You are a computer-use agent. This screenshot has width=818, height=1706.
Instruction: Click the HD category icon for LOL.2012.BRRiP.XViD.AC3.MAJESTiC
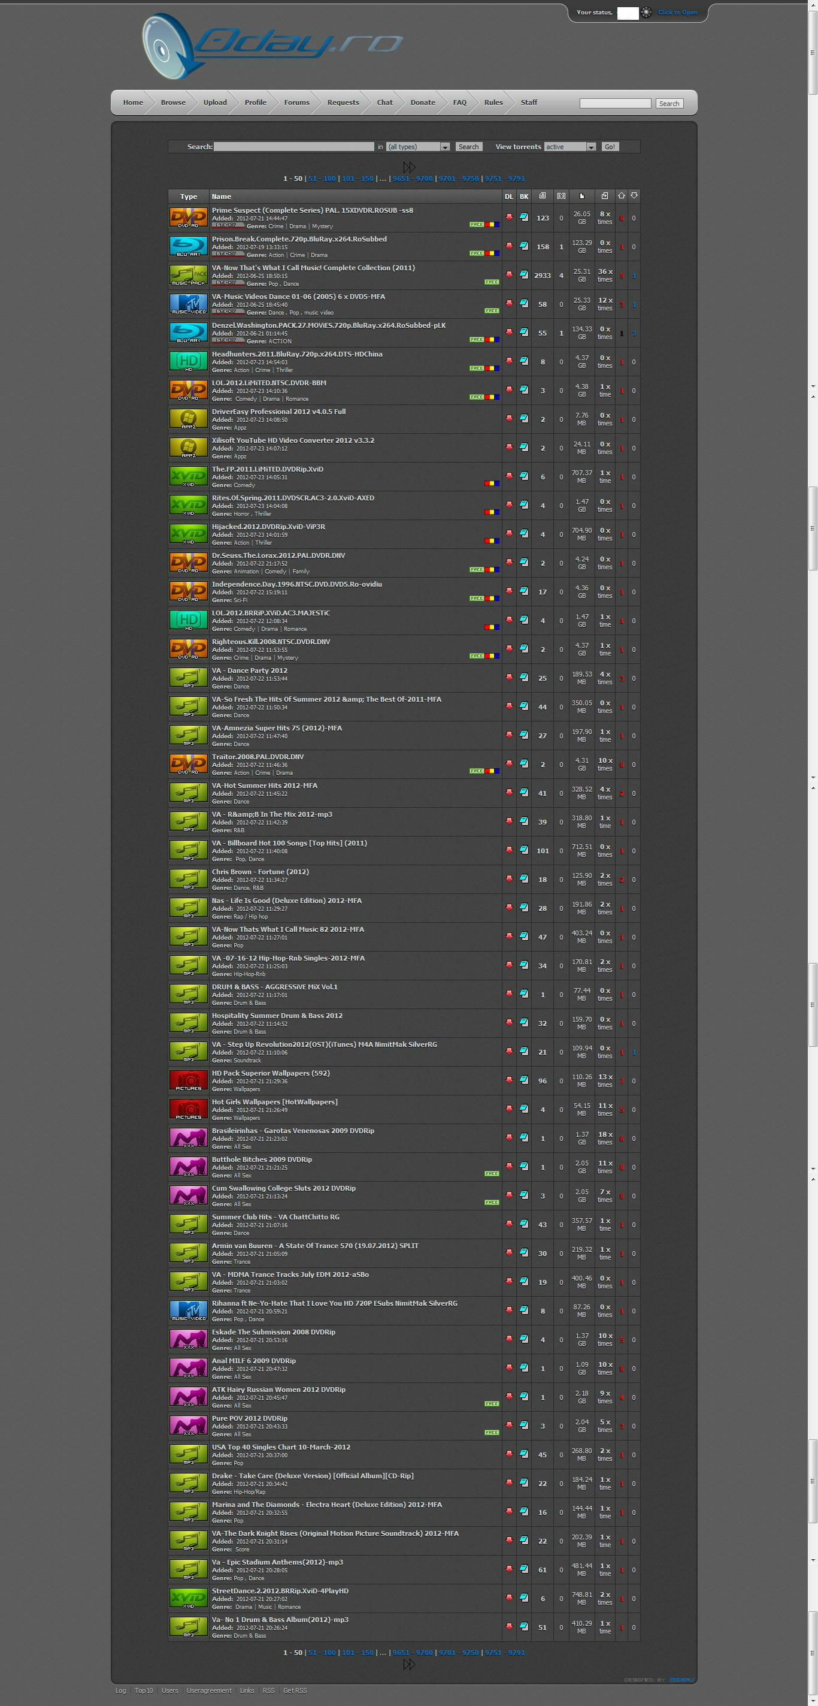[189, 620]
